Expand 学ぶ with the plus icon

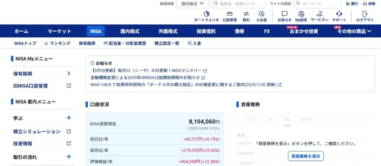(69, 117)
